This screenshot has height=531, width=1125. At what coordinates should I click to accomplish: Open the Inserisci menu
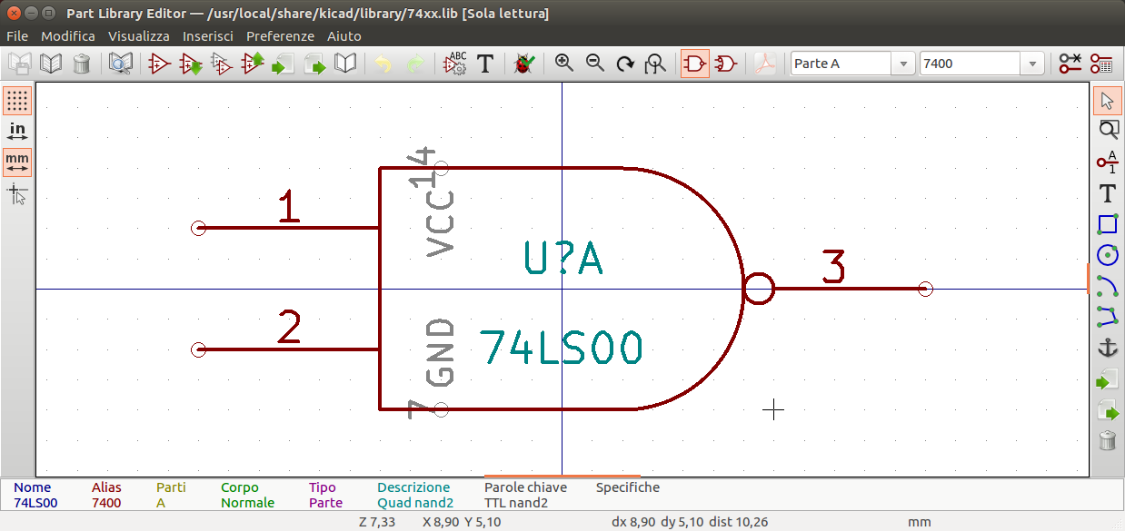208,36
